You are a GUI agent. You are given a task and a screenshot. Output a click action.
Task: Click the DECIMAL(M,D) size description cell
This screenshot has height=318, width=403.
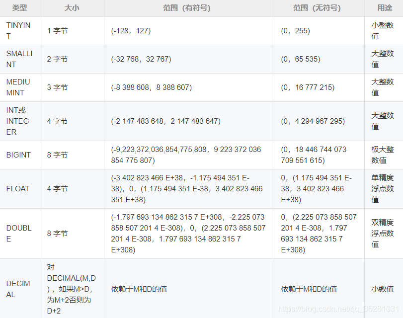(71, 289)
